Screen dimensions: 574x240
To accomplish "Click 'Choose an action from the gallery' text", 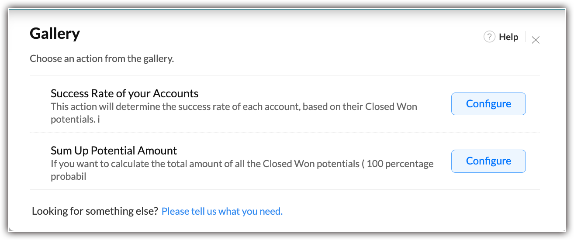I will [102, 58].
